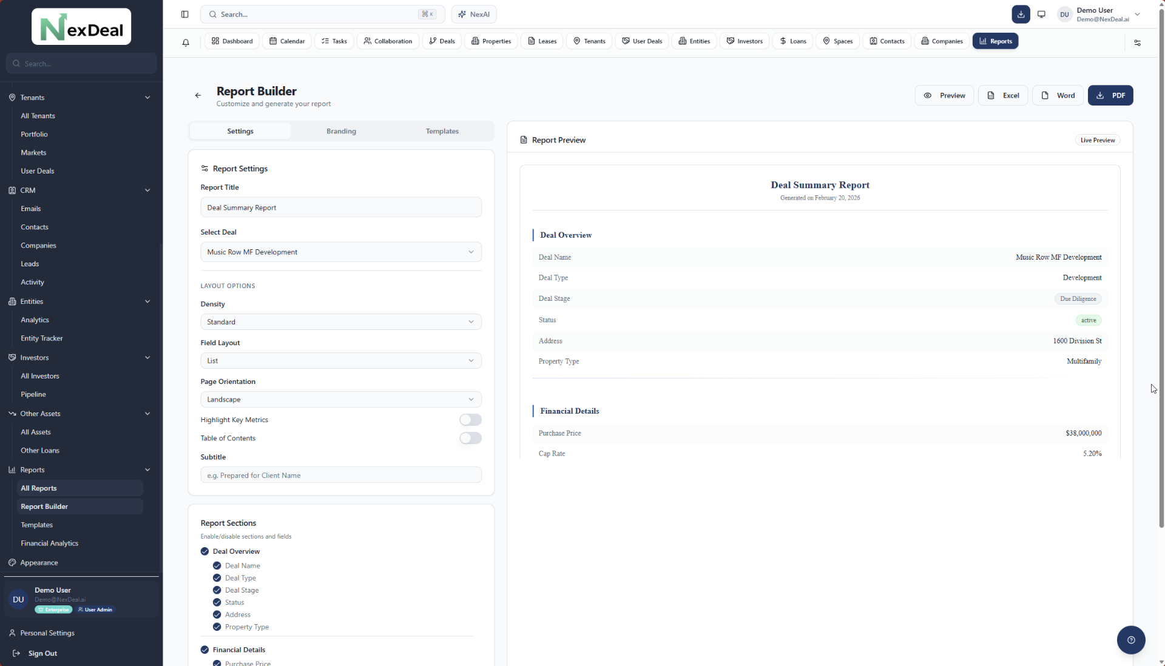Open the Select Deal dropdown

coord(341,252)
